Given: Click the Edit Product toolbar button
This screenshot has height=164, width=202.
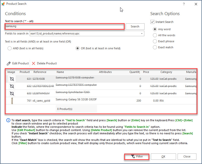Looking at the screenshot, I should coord(18,63).
